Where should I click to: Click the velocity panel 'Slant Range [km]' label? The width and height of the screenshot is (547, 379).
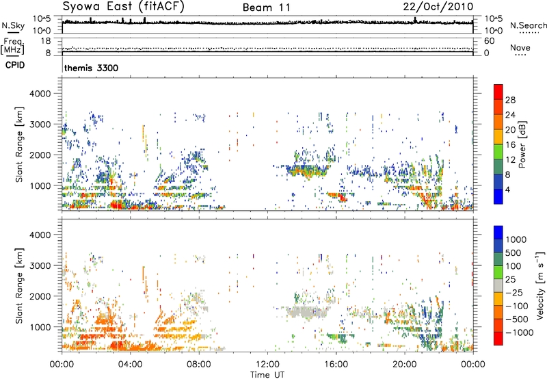19,286
